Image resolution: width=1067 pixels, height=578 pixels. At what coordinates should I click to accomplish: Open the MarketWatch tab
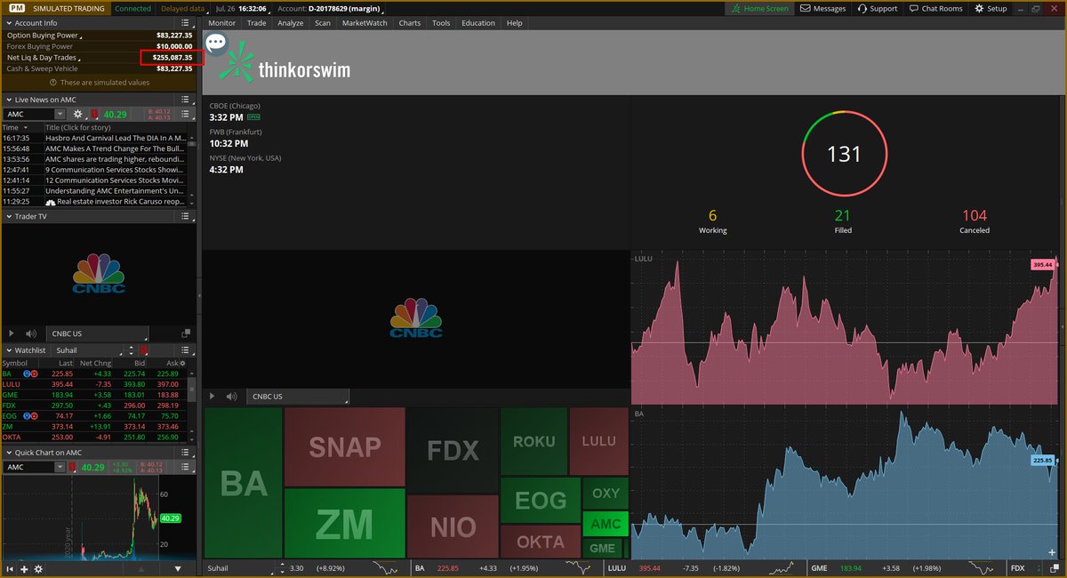[365, 23]
